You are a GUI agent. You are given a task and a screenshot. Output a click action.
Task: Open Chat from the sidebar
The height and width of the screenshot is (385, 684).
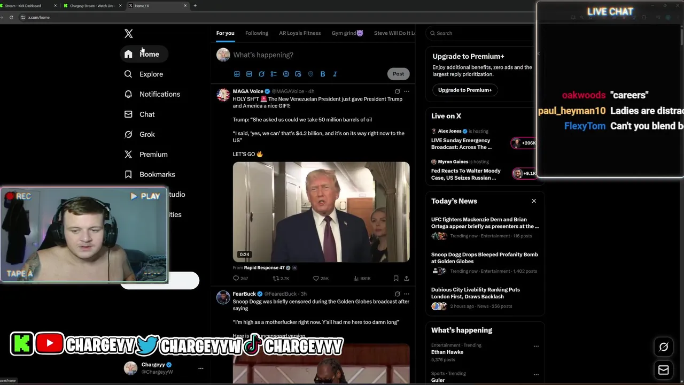[139, 114]
